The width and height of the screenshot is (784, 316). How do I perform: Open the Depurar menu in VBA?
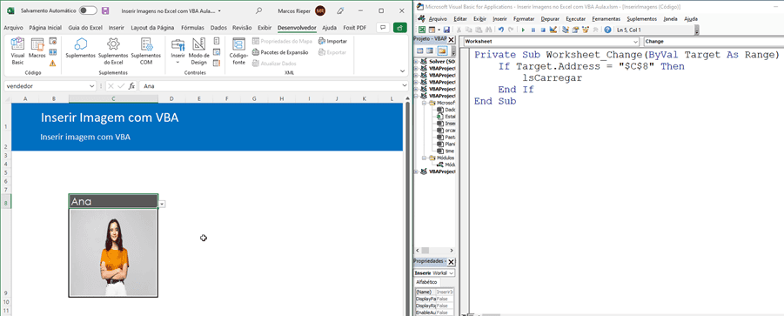[x=550, y=19]
